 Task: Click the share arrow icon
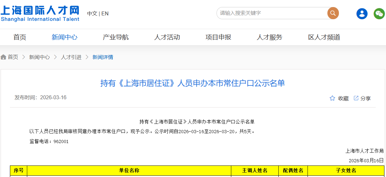click(x=356, y=98)
